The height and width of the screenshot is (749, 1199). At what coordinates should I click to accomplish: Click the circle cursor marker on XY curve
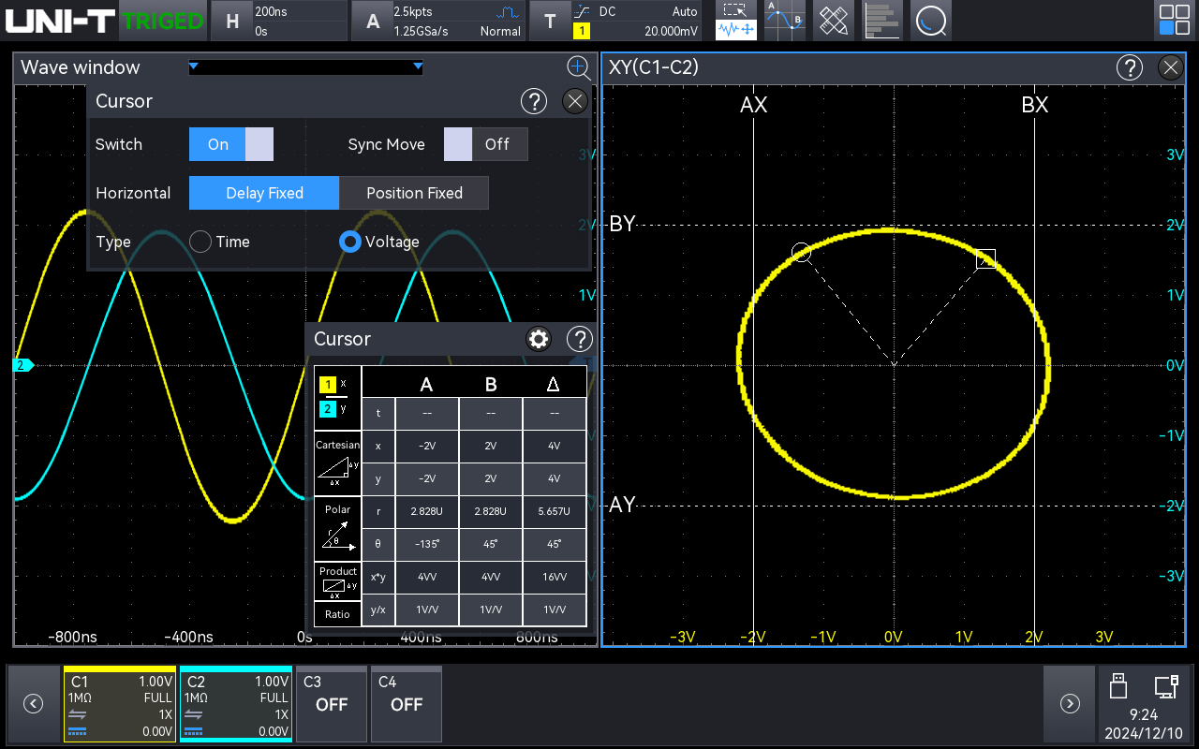(x=802, y=252)
